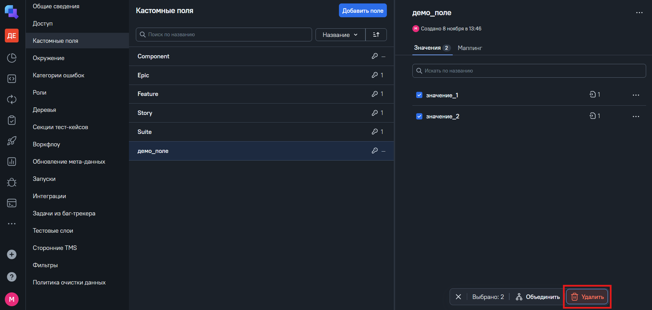The image size is (652, 310).
Task: Click the key icon in Component row
Action: click(x=375, y=56)
